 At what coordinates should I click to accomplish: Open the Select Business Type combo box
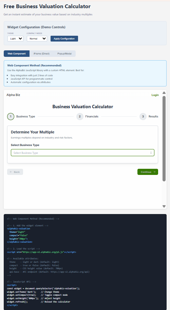coord(82,153)
